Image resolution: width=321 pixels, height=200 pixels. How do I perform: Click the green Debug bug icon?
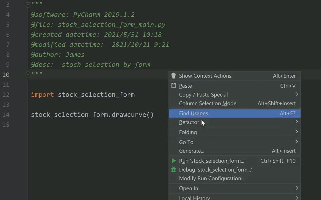tap(174, 169)
